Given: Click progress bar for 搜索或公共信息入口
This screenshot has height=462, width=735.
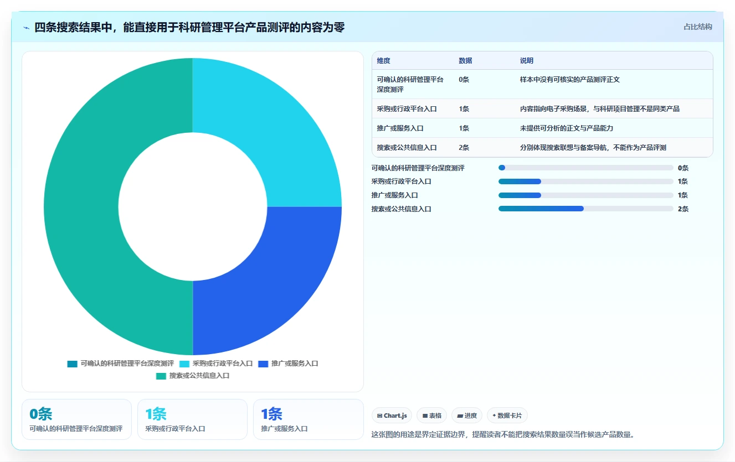Looking at the screenshot, I should coord(586,209).
